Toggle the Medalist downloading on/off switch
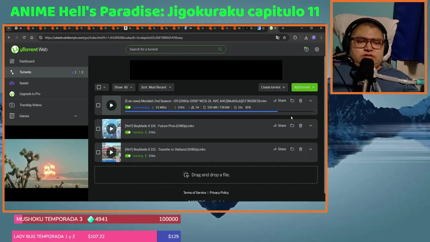Viewport: 430px width, 242px height. (128, 107)
